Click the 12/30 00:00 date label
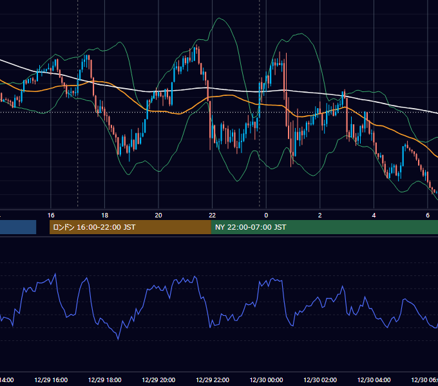438x386 pixels. [x=266, y=380]
